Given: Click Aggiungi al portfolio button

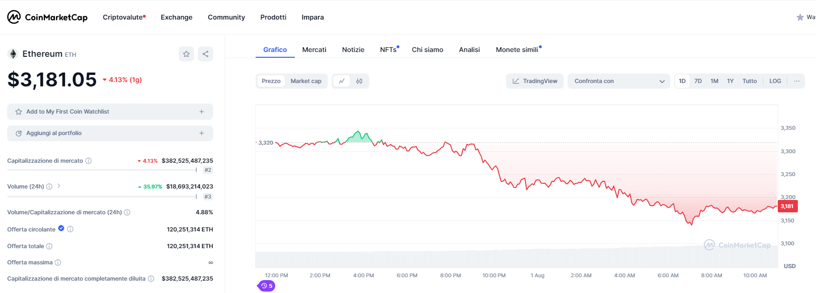Looking at the screenshot, I should tap(110, 133).
